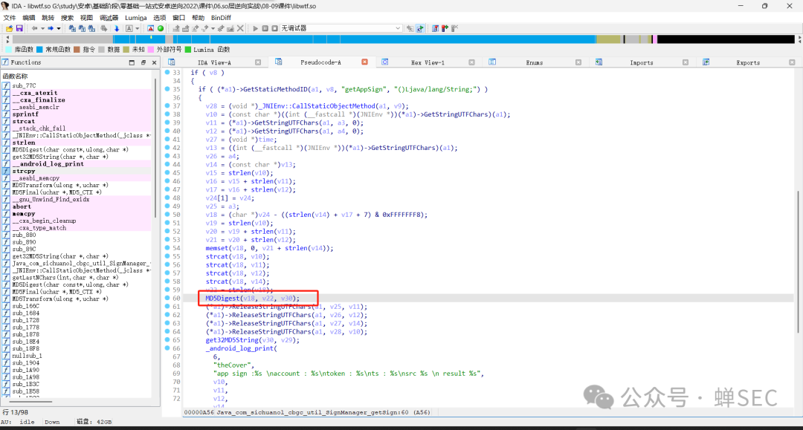This screenshot has width=803, height=430.
Task: Close the Hex View-1 tab
Action: [x=471, y=62]
